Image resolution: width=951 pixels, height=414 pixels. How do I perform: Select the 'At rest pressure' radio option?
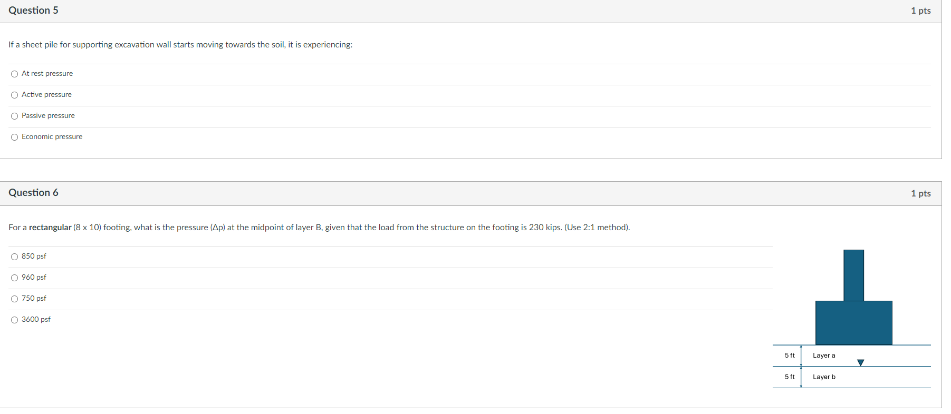click(x=14, y=74)
